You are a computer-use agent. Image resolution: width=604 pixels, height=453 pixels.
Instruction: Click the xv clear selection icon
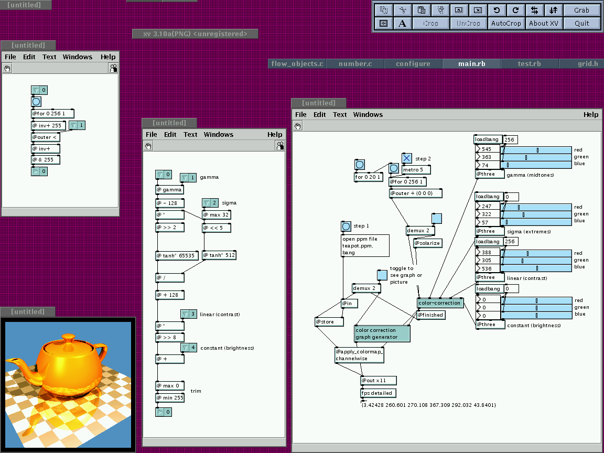point(440,10)
